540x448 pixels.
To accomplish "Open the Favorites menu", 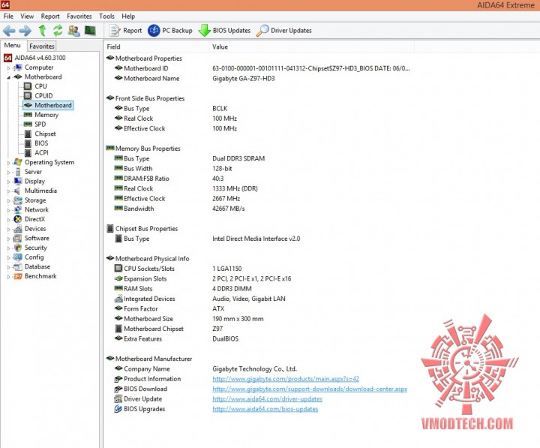I will tap(79, 17).
